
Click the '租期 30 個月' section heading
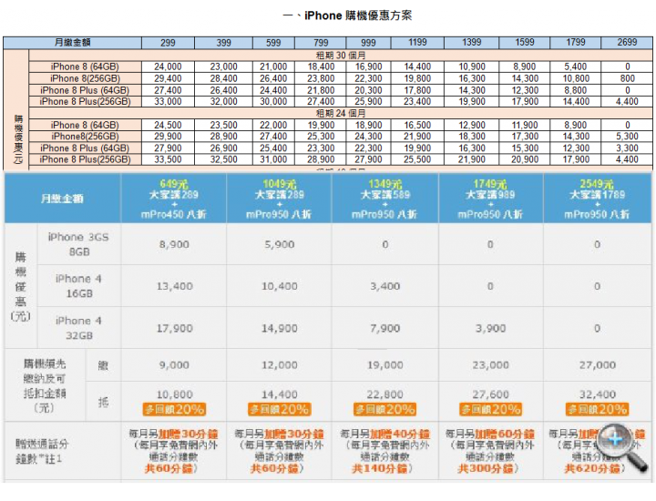pyautogui.click(x=341, y=56)
